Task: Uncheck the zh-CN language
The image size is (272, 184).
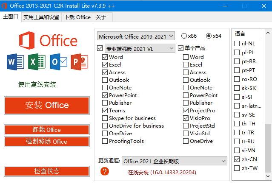Action: (x=237, y=159)
